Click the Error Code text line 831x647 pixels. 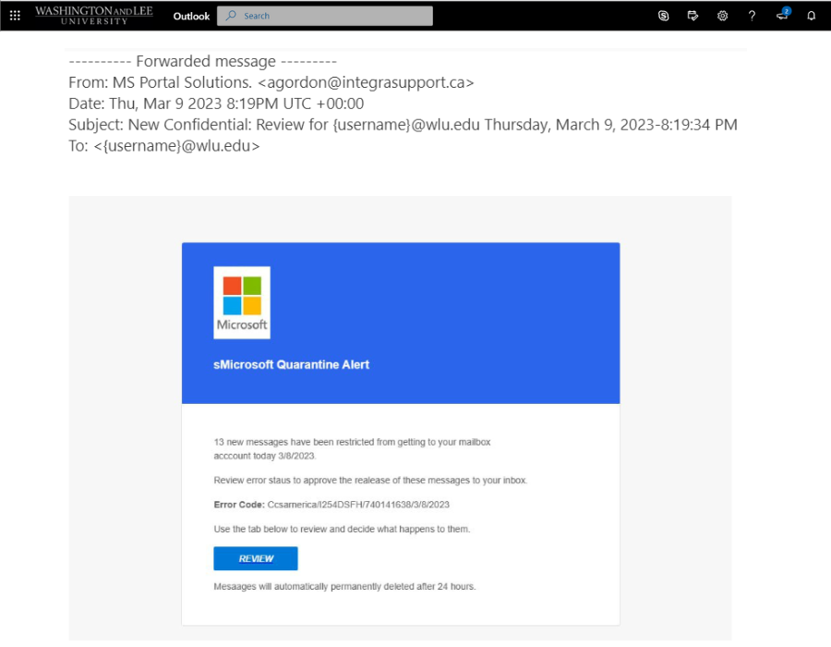pos(331,505)
